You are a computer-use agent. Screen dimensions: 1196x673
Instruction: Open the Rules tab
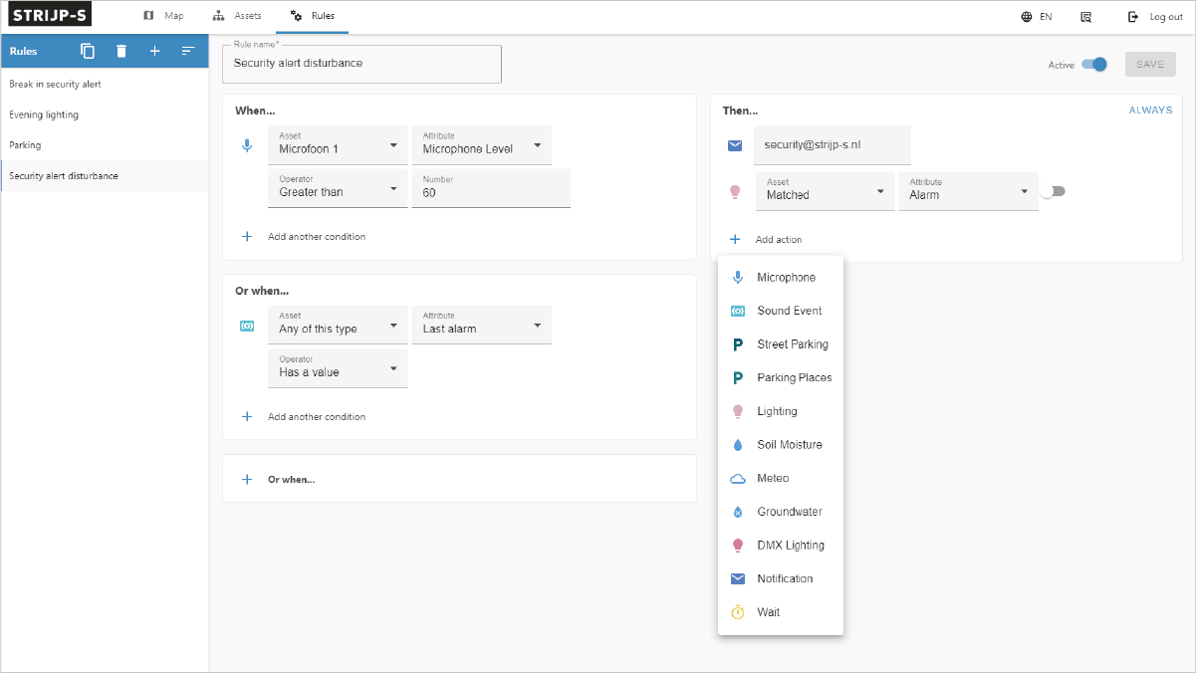tap(313, 16)
